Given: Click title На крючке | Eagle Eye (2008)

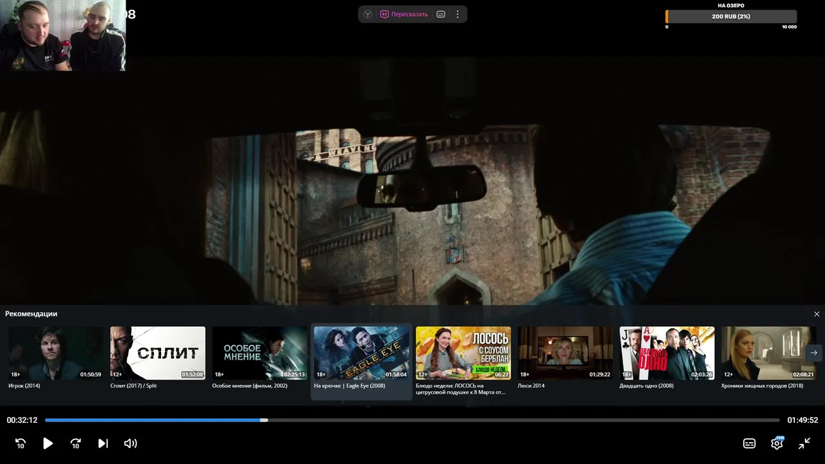Looking at the screenshot, I should click(x=349, y=386).
